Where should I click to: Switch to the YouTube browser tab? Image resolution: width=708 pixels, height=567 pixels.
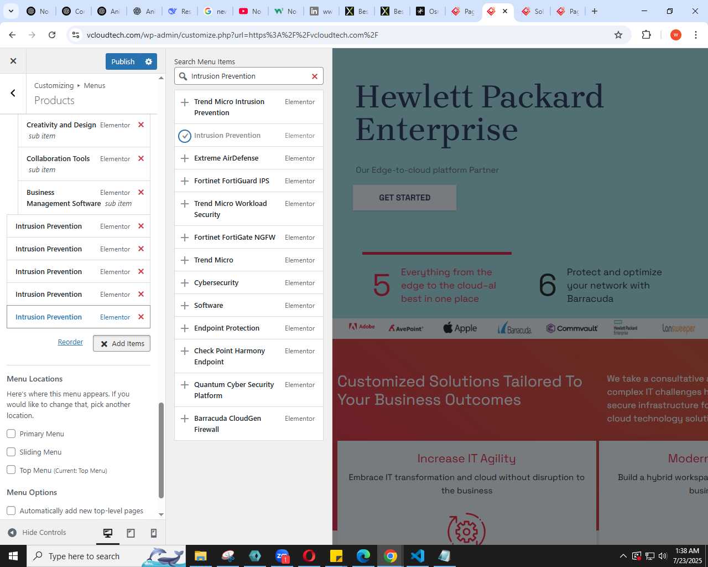click(x=250, y=11)
